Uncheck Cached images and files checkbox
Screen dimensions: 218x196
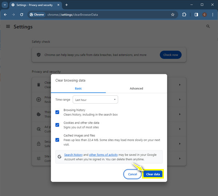point(57,140)
